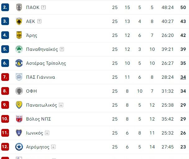
Task: Click the Ιωνικός blue shield badge
Action: pyautogui.click(x=19, y=133)
